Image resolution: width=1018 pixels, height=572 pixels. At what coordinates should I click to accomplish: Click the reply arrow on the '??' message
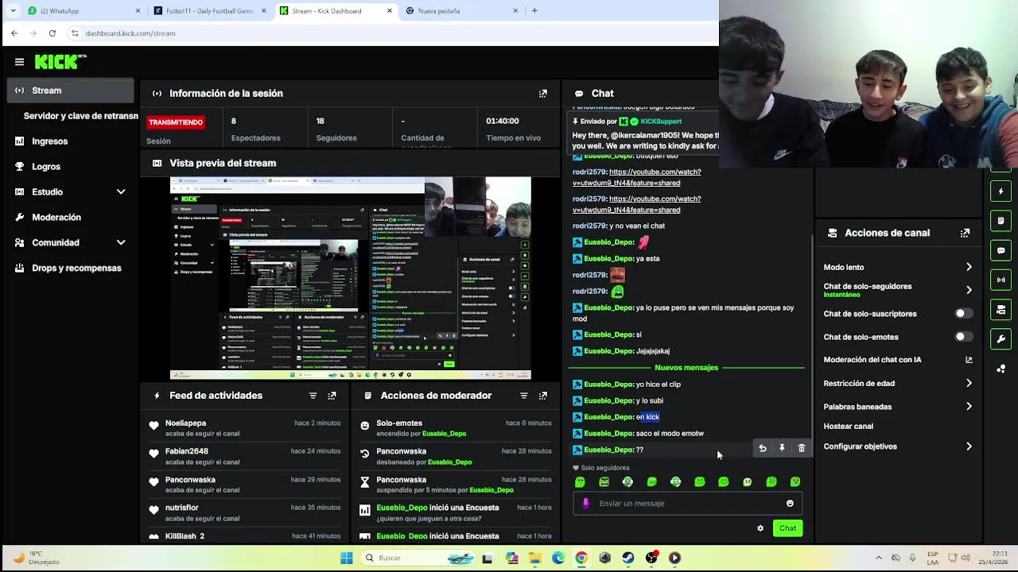click(x=763, y=449)
